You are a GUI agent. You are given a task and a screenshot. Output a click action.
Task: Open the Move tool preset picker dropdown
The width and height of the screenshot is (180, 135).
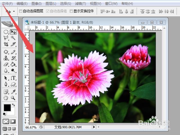click(x=14, y=11)
